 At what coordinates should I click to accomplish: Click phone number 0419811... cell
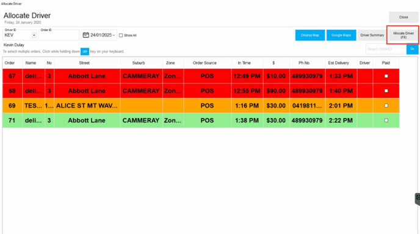(307, 106)
